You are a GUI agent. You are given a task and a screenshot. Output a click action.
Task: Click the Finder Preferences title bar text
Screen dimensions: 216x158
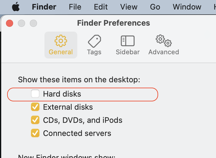coord(113,23)
